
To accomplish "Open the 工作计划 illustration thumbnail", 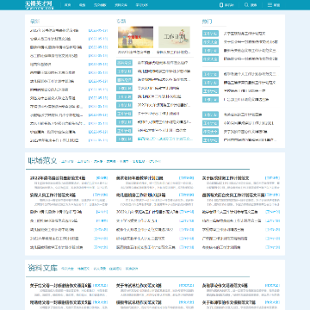I will (174, 37).
